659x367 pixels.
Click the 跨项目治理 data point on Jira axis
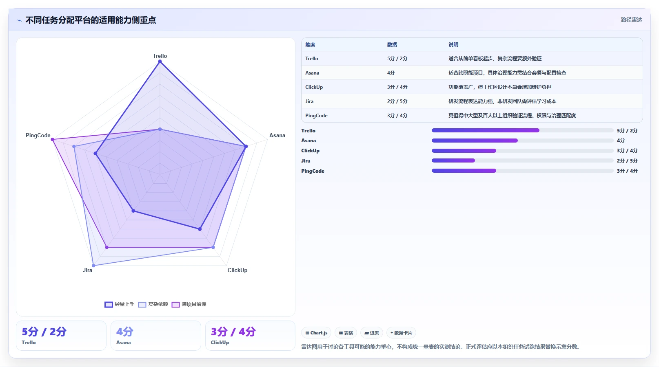pos(107,247)
